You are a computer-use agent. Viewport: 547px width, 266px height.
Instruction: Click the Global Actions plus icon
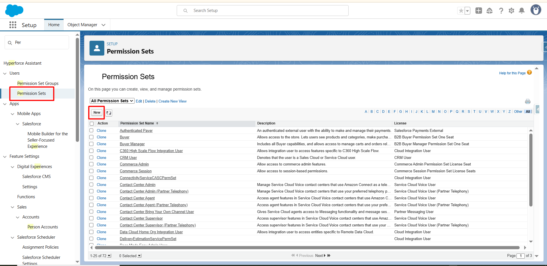tap(479, 11)
